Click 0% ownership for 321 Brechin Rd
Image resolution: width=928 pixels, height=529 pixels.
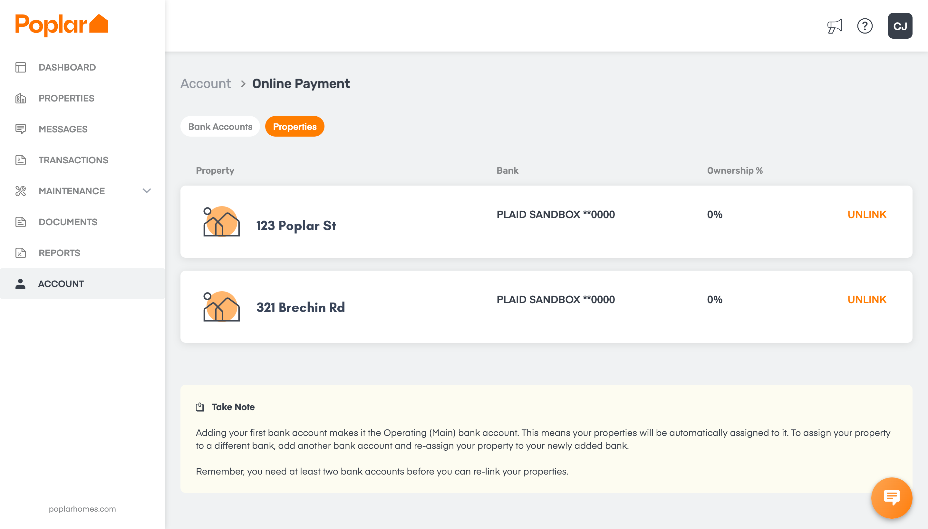(x=715, y=299)
